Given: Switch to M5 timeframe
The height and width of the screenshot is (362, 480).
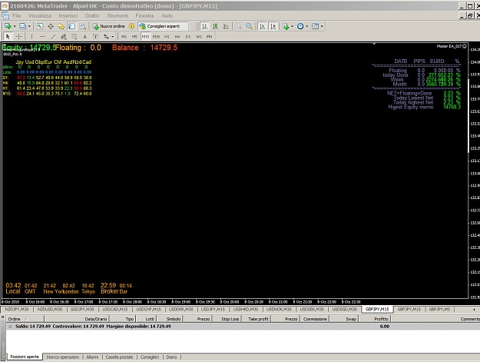Looking at the screenshot, I should tap(134, 37).
